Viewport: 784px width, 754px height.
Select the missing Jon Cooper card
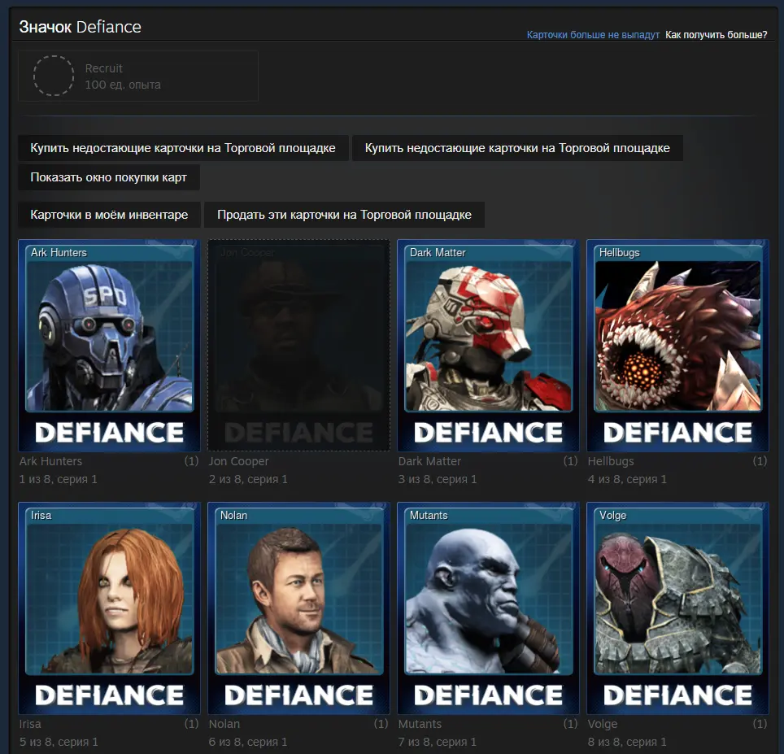[298, 346]
